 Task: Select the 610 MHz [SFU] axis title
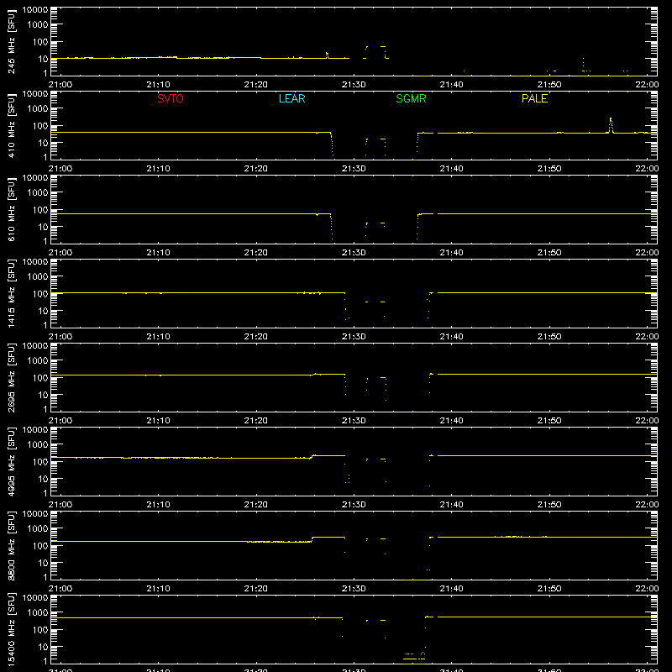[x=12, y=209]
